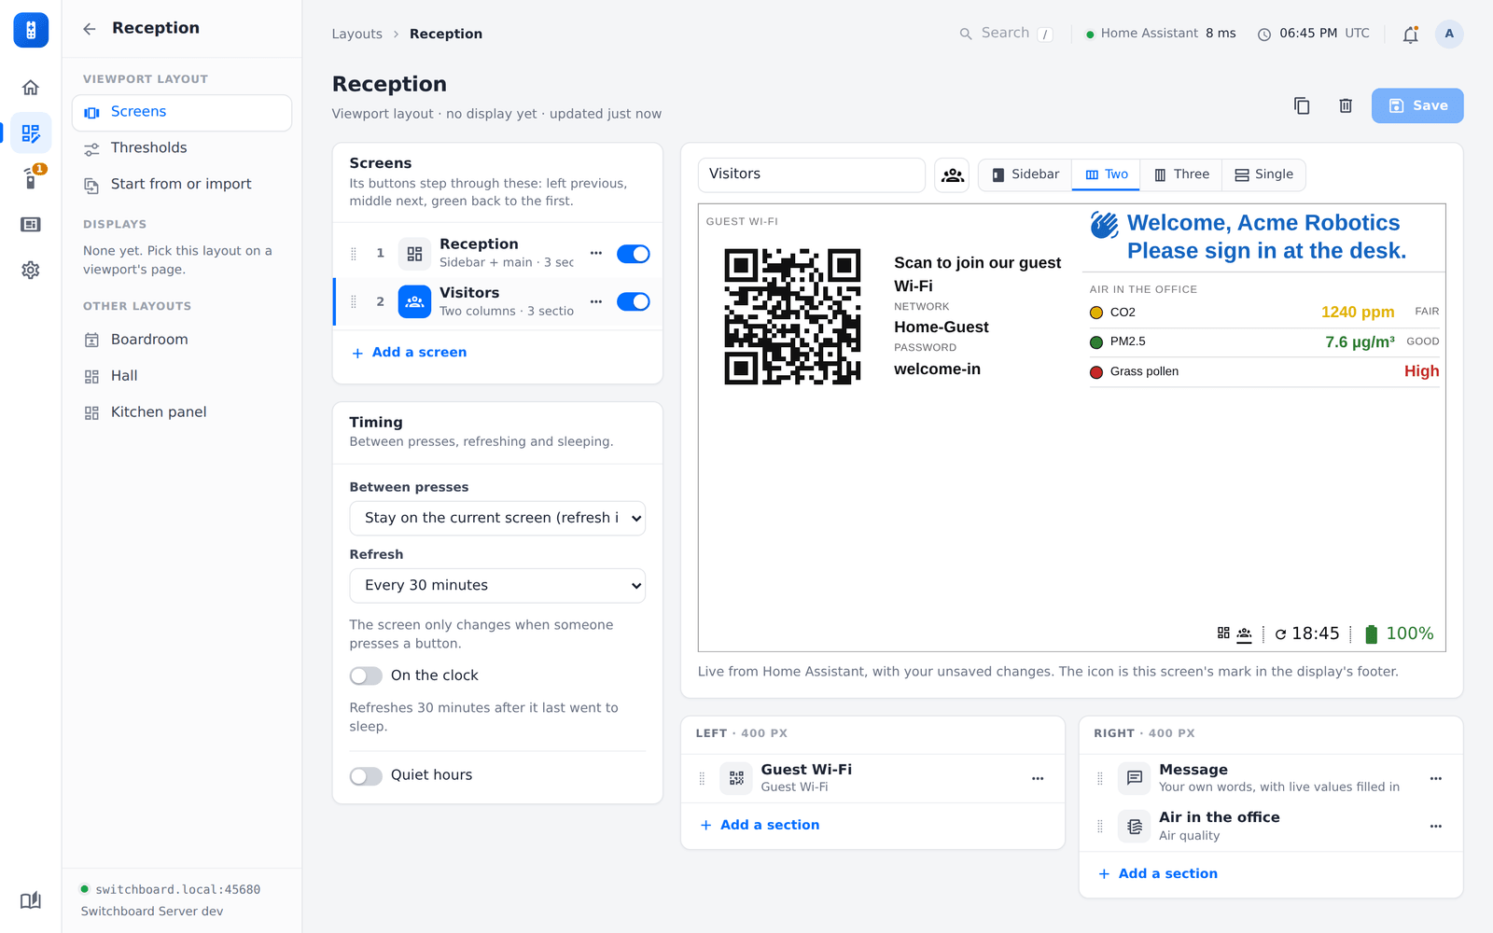Change the Visitors screen icon button

click(952, 174)
